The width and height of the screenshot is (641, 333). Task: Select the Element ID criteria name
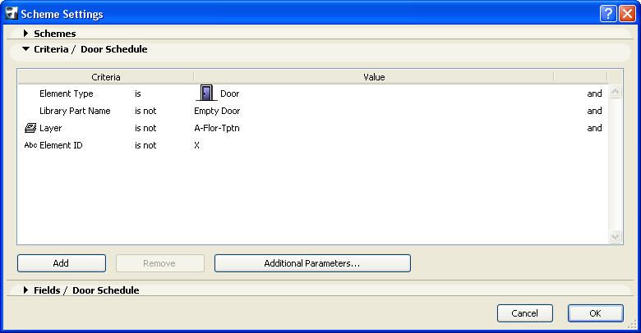pyautogui.click(x=61, y=145)
